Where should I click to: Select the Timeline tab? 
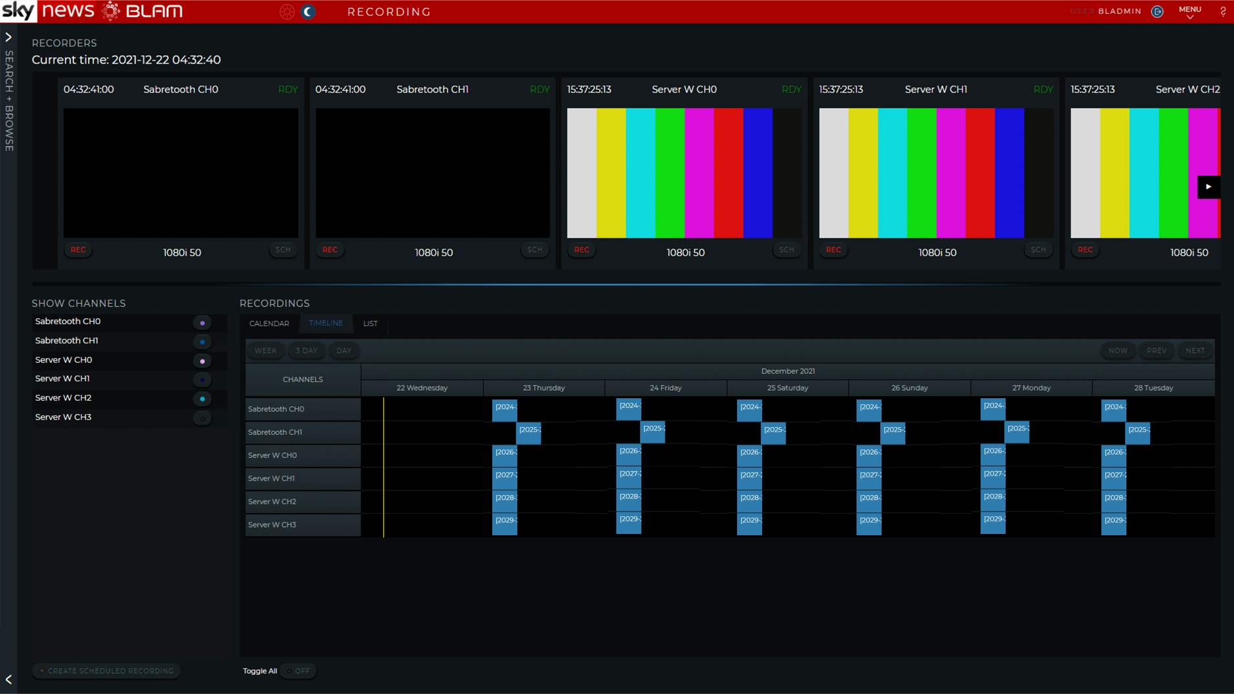pos(326,323)
